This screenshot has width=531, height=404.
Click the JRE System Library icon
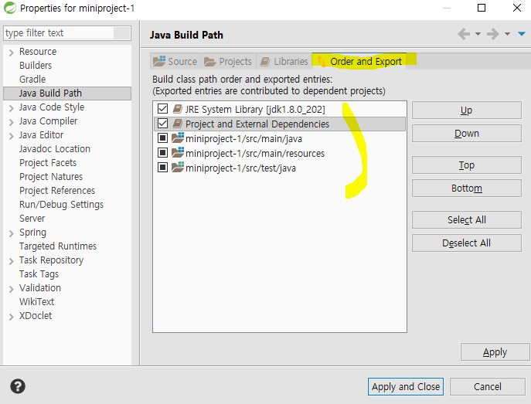tap(178, 109)
